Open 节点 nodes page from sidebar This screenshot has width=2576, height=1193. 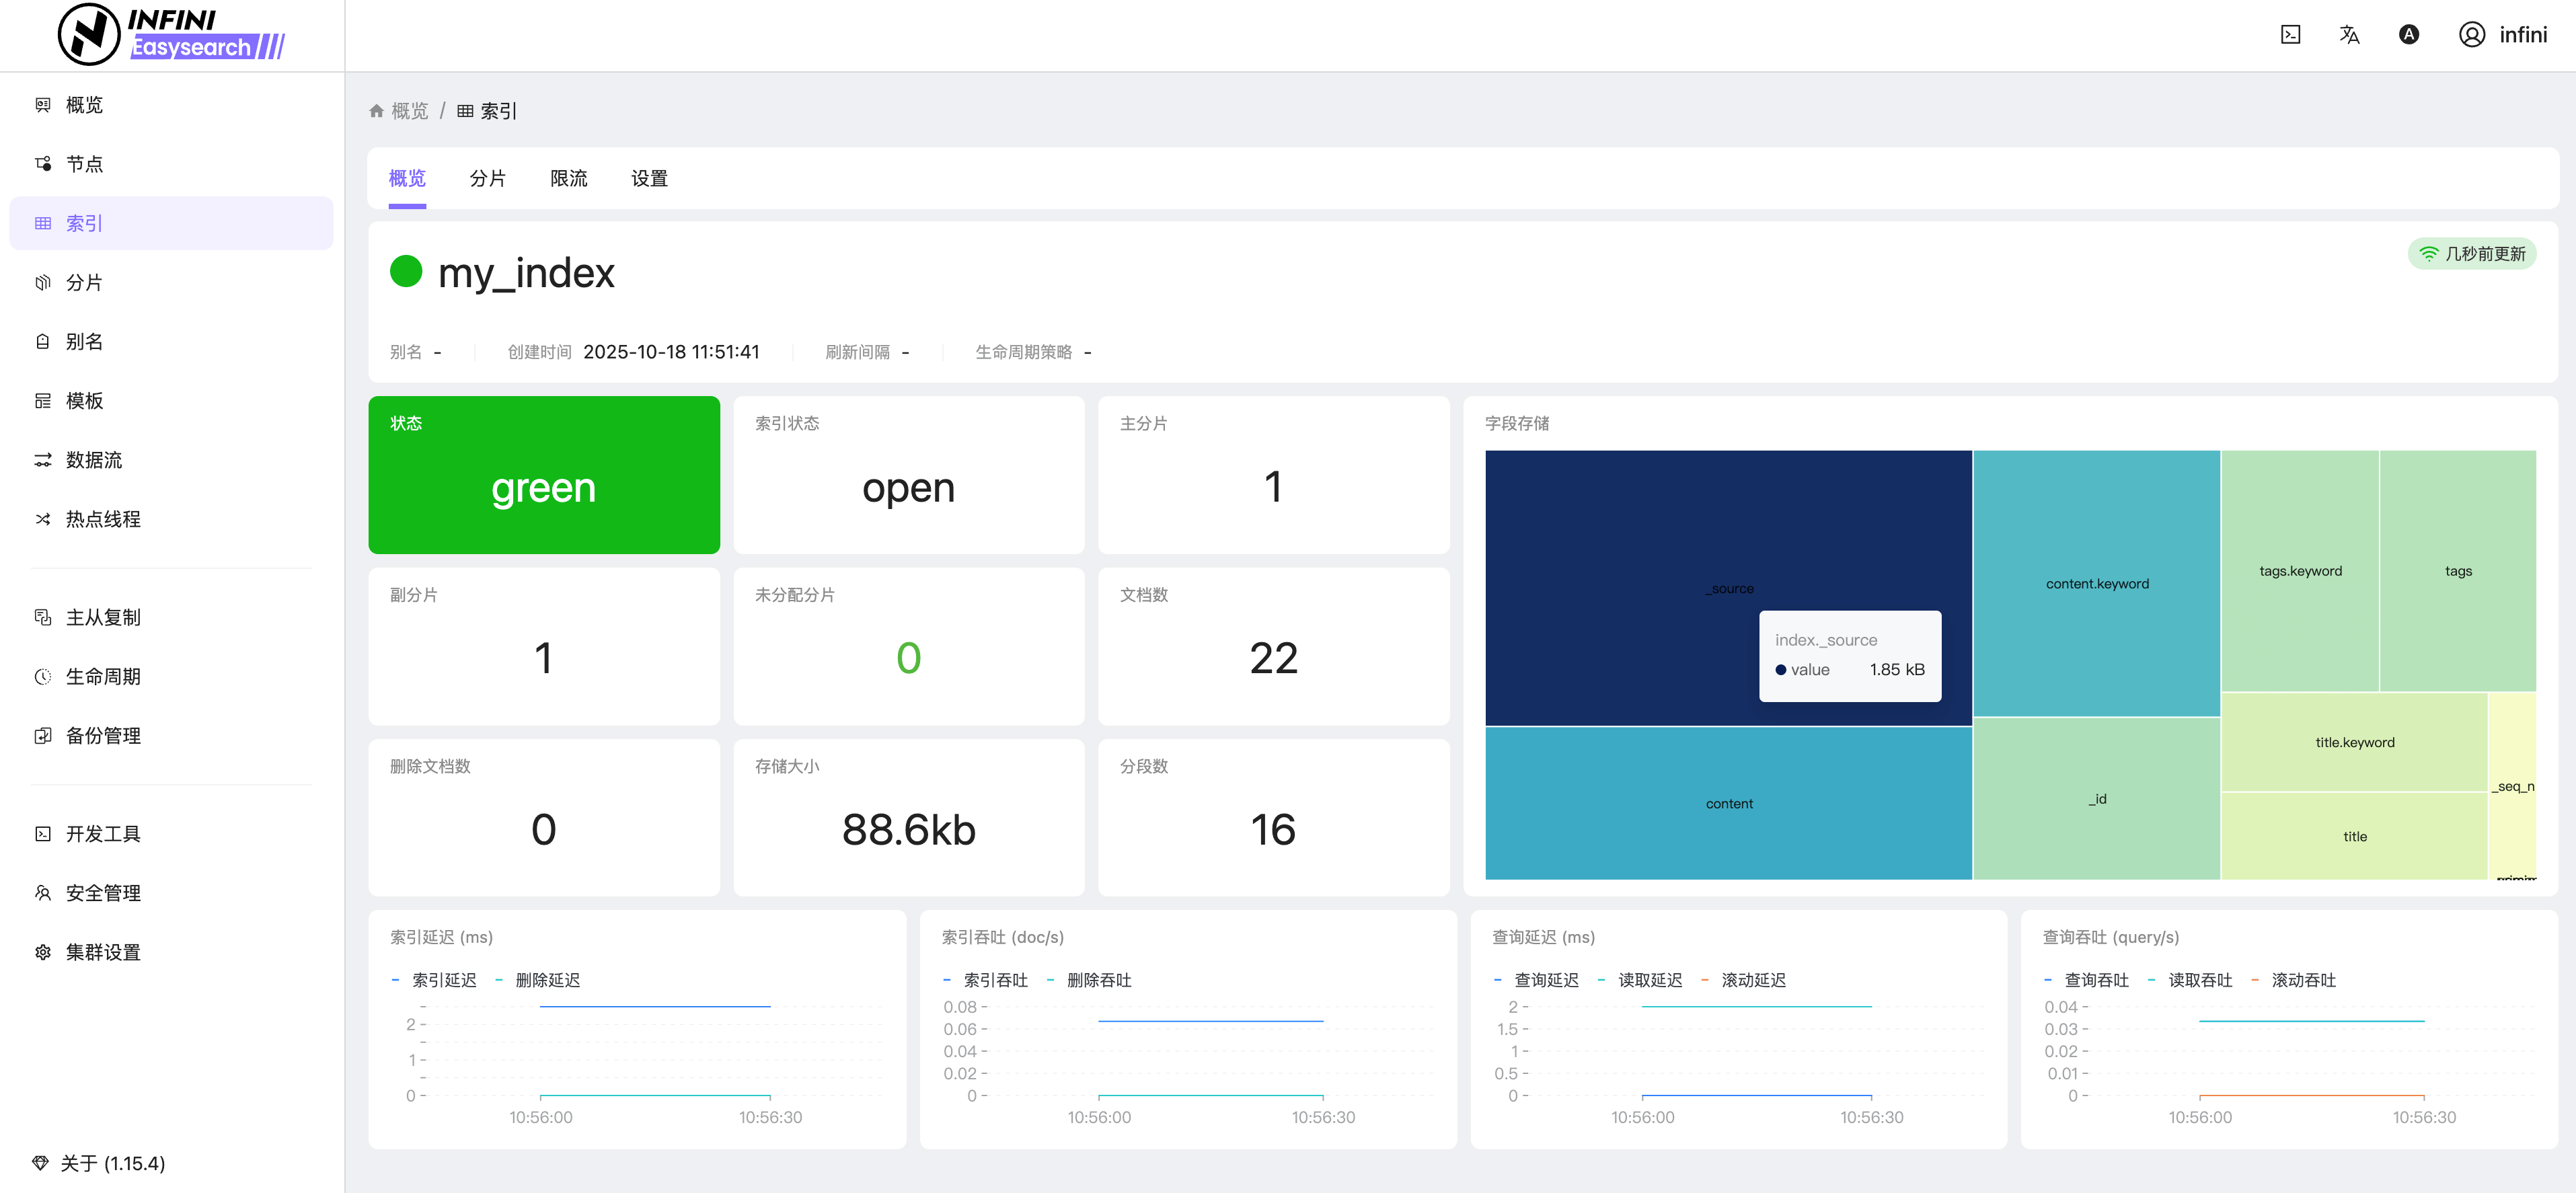[84, 164]
